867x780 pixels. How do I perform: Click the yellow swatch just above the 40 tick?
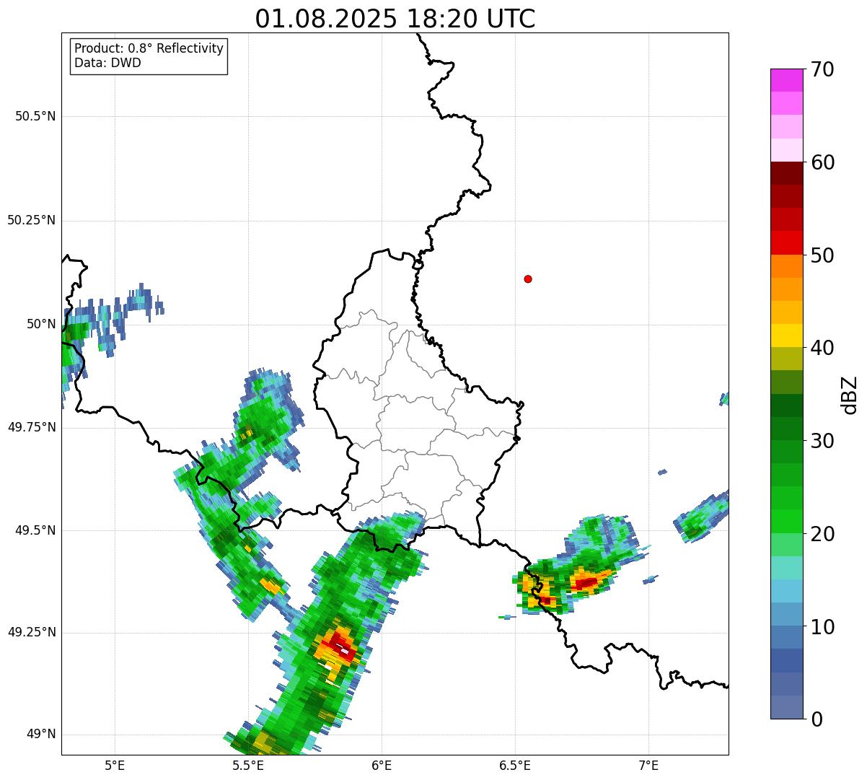(787, 336)
